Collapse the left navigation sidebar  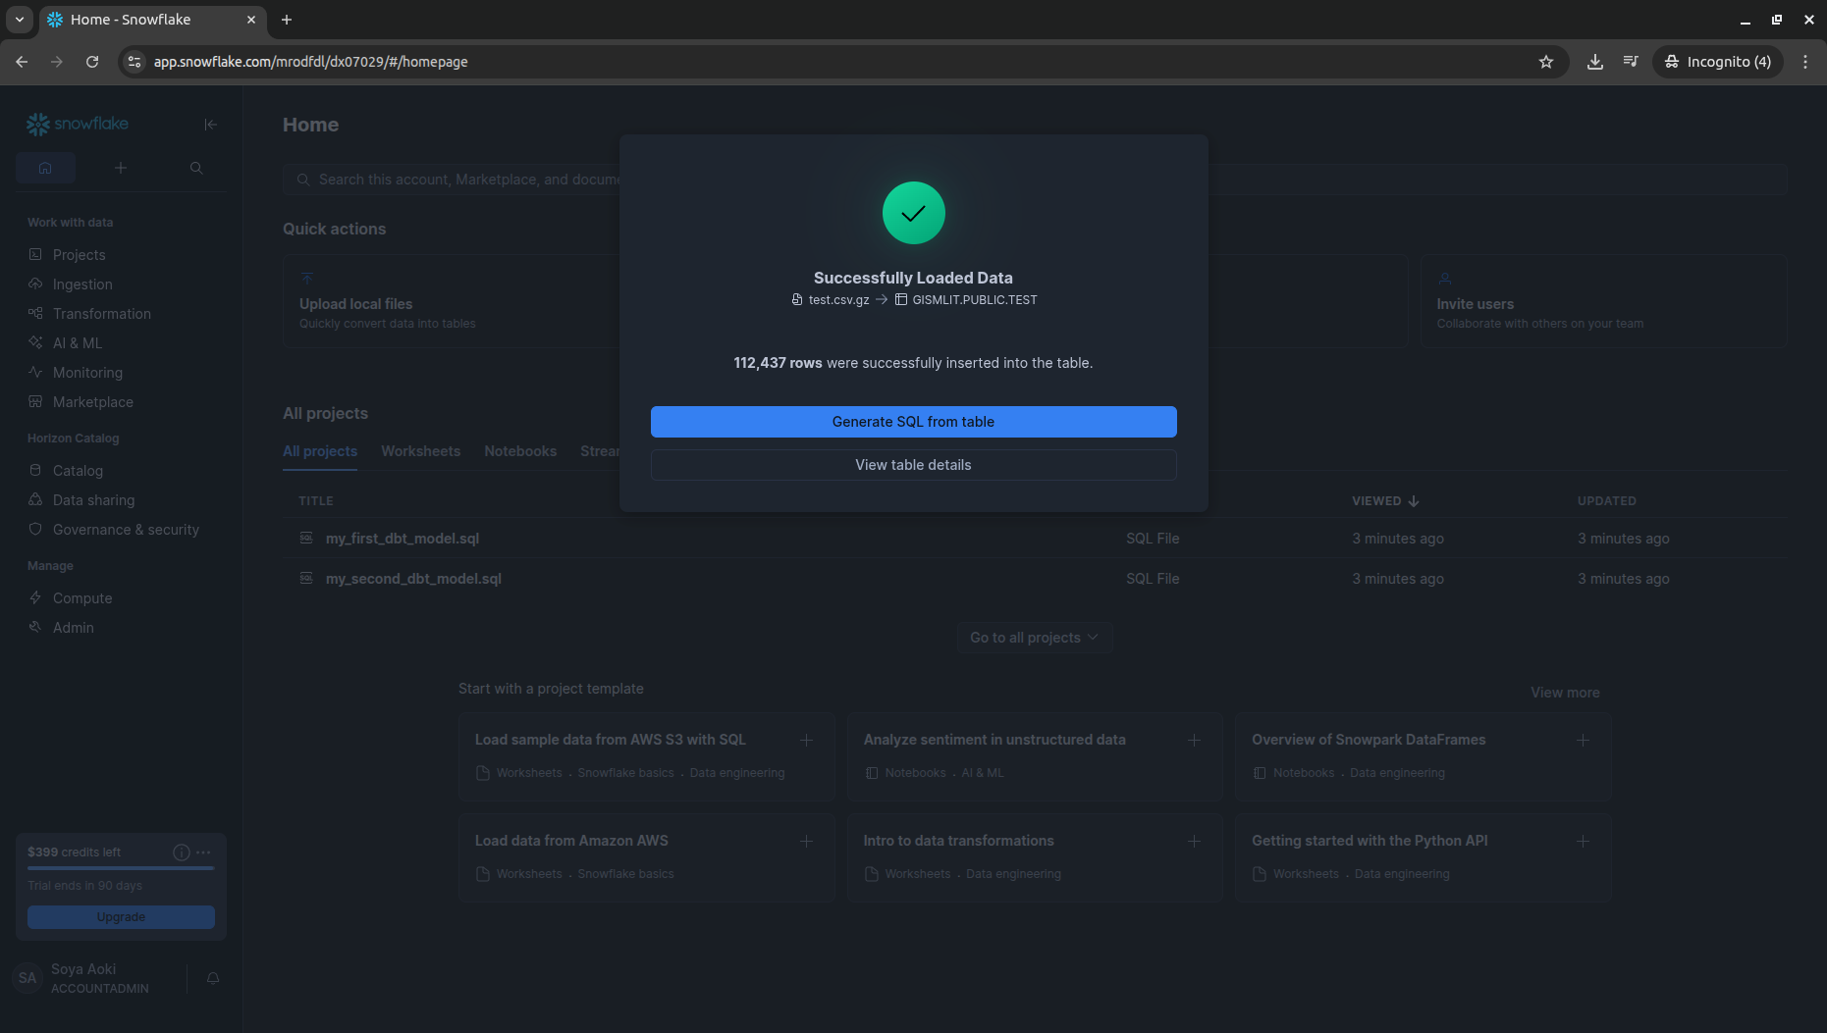(x=210, y=124)
